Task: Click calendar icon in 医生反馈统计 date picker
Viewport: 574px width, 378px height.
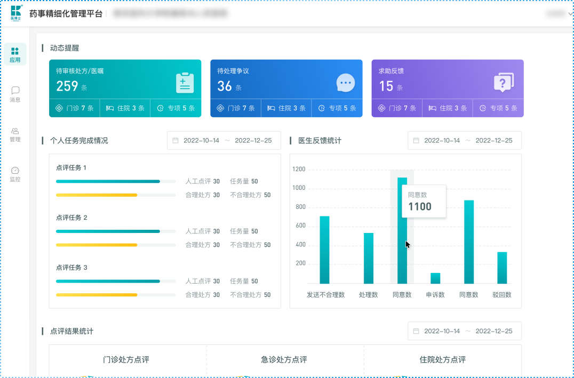Action: (416, 141)
